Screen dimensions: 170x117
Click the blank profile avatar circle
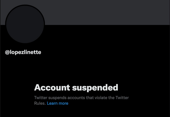click(x=25, y=25)
